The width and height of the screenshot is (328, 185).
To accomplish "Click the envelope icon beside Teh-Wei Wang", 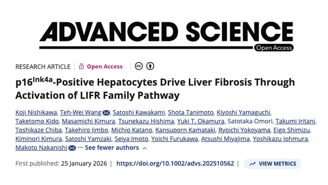I will click(x=106, y=112).
